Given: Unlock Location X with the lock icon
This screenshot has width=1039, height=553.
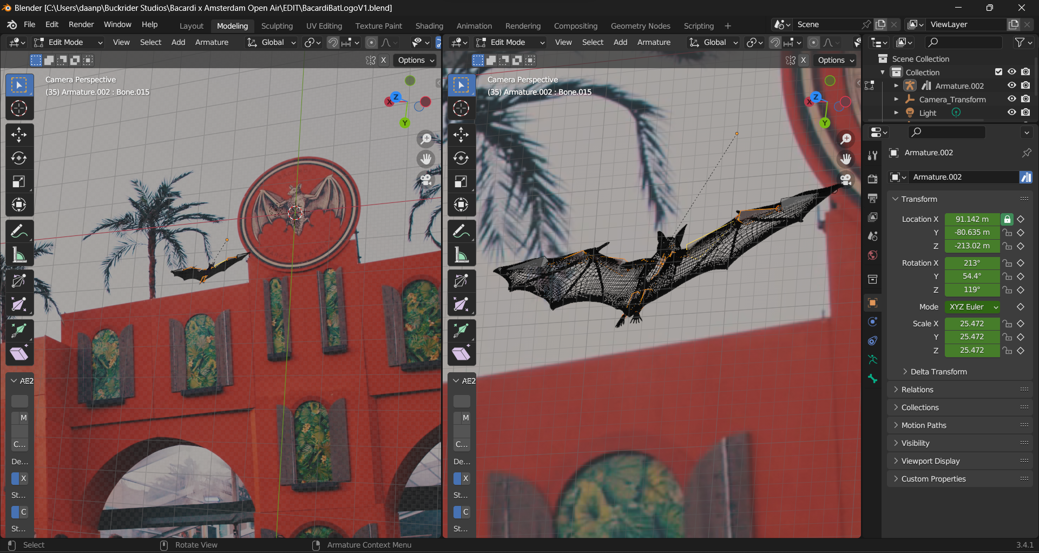Looking at the screenshot, I should pyautogui.click(x=1007, y=219).
